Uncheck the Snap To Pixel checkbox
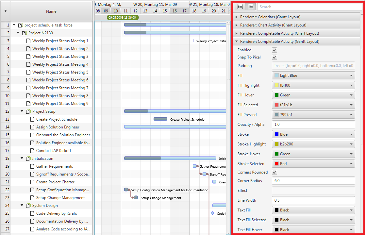The width and height of the screenshot is (365, 235). [274, 57]
